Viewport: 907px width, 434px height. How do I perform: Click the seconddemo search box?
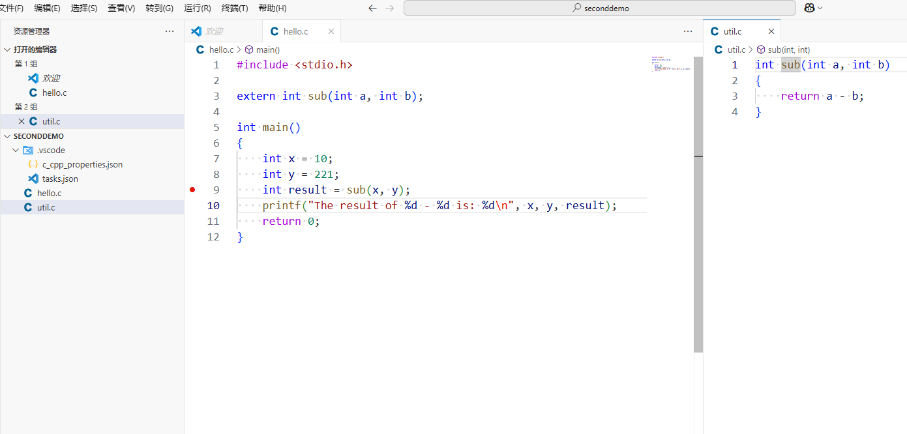coord(599,8)
